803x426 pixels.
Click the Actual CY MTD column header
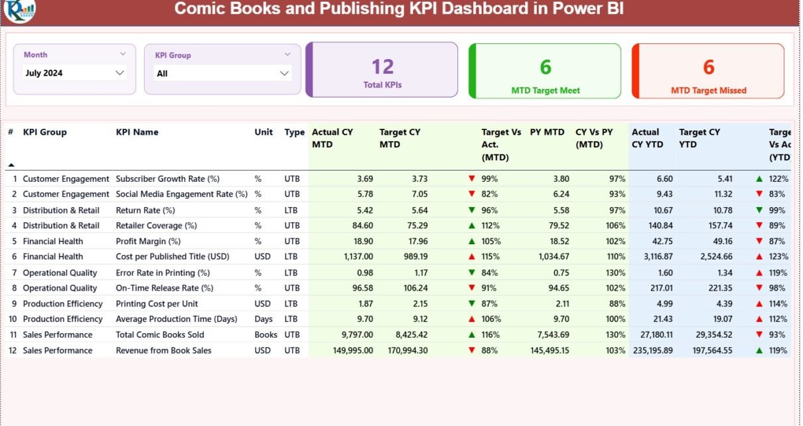(x=333, y=138)
